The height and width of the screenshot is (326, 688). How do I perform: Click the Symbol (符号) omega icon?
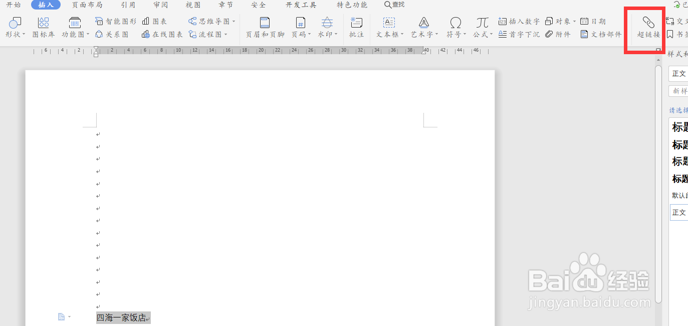455,23
